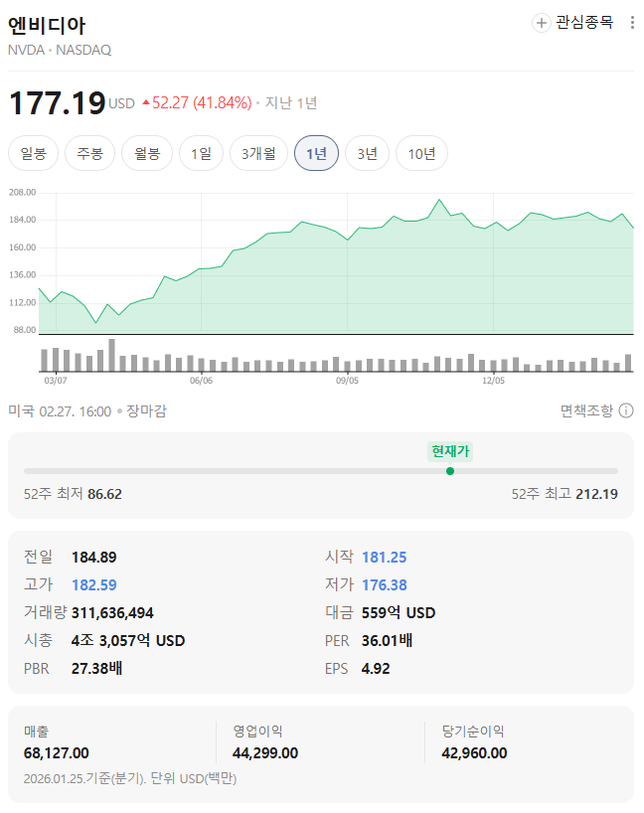Click the 관심종목 label
The width and height of the screenshot is (644, 813).
584,22
